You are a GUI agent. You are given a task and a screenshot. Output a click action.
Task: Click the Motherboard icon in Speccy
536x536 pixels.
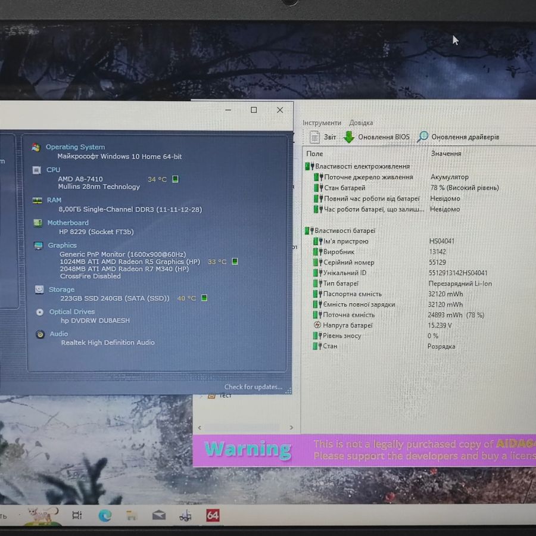(38, 223)
